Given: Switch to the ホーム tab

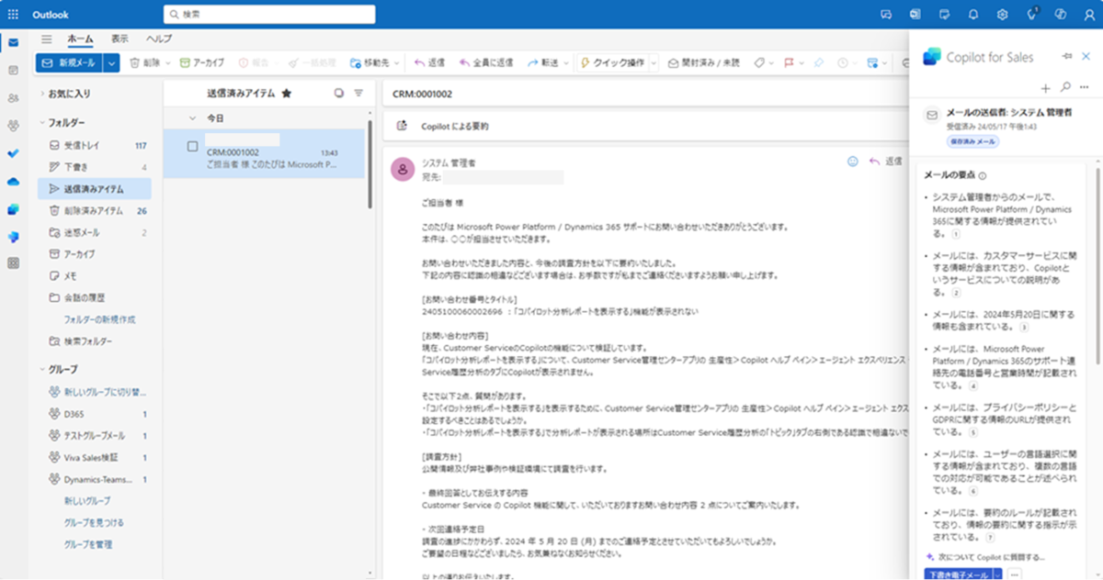Looking at the screenshot, I should [80, 39].
